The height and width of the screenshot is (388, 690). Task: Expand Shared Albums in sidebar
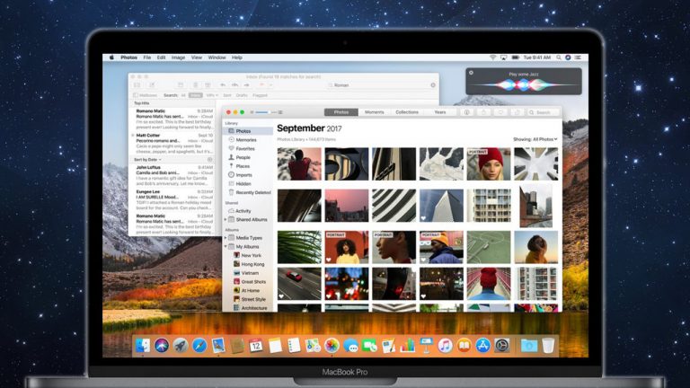[x=226, y=219]
